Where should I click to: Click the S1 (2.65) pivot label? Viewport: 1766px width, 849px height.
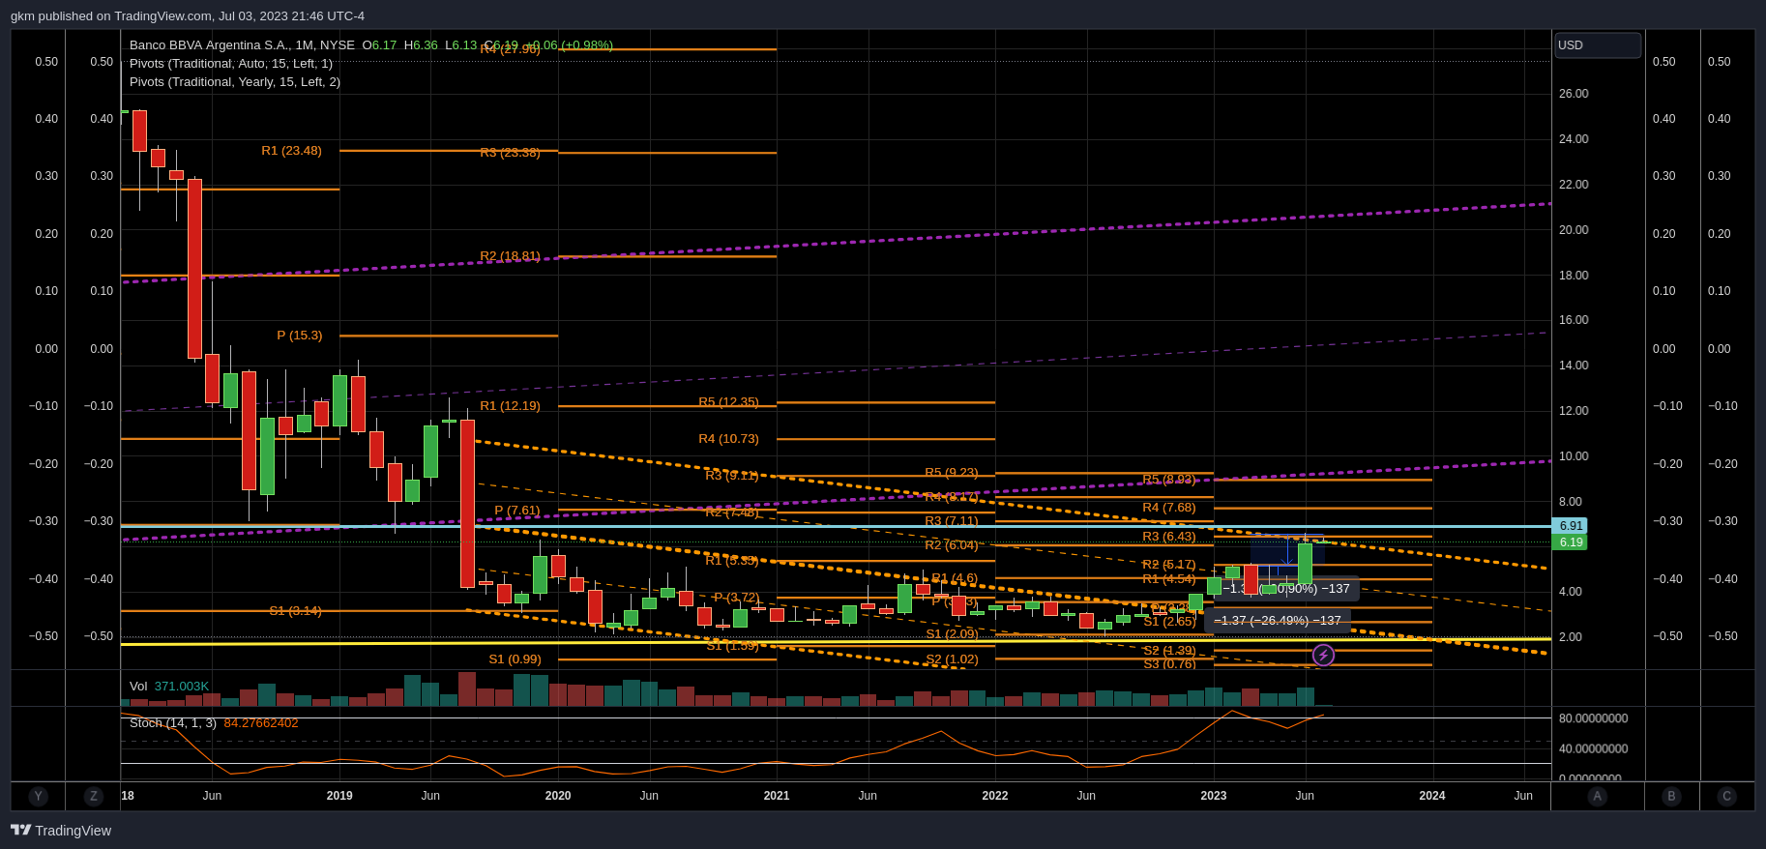[x=1170, y=622]
